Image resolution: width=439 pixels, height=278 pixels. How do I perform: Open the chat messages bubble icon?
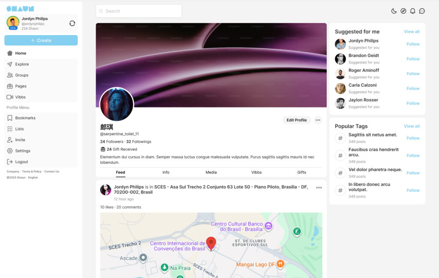422,11
